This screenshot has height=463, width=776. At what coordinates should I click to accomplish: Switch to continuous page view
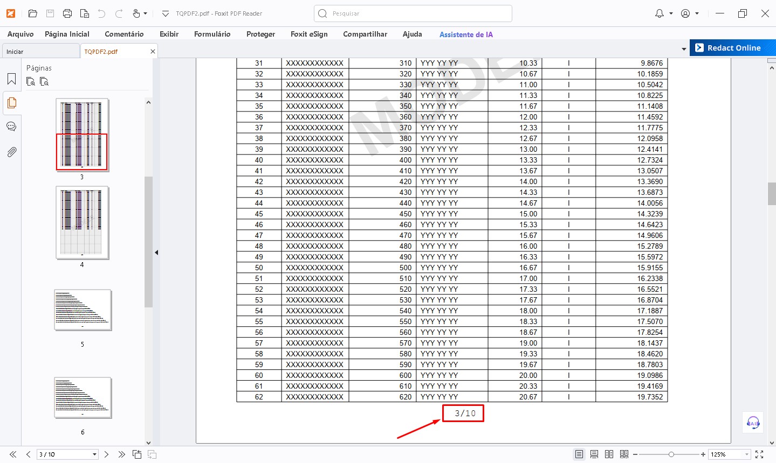coord(594,454)
